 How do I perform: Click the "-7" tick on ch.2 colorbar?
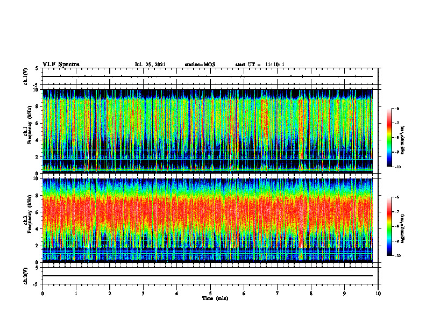397,212
